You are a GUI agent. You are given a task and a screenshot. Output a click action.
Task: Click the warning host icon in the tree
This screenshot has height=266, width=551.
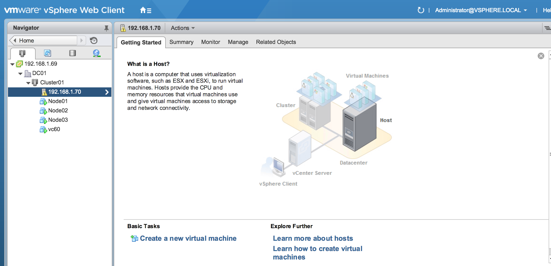coord(44,92)
